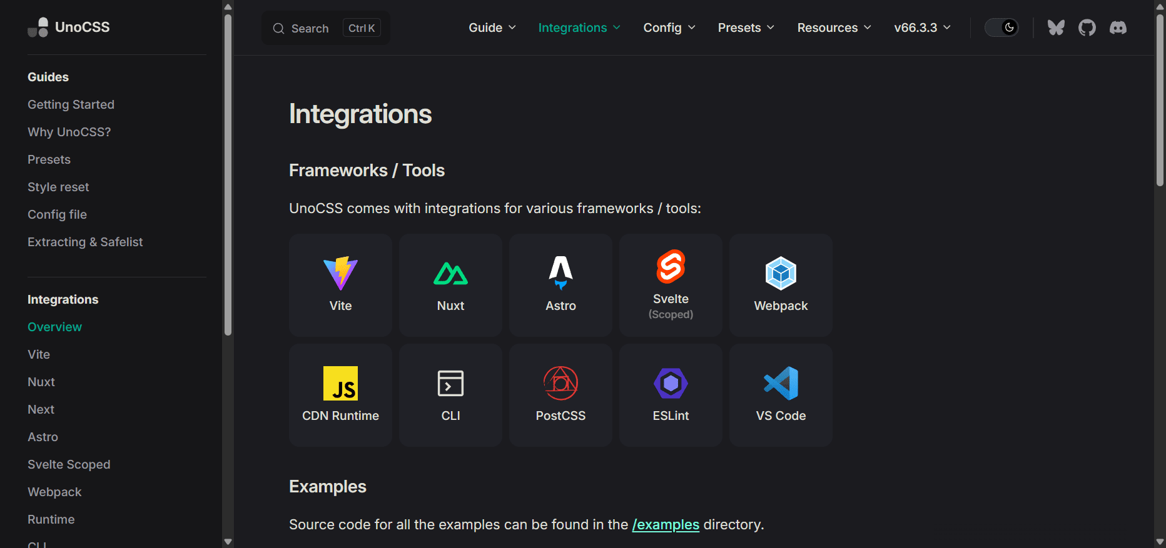Click the Vite lightning logo
The image size is (1166, 548).
click(340, 273)
